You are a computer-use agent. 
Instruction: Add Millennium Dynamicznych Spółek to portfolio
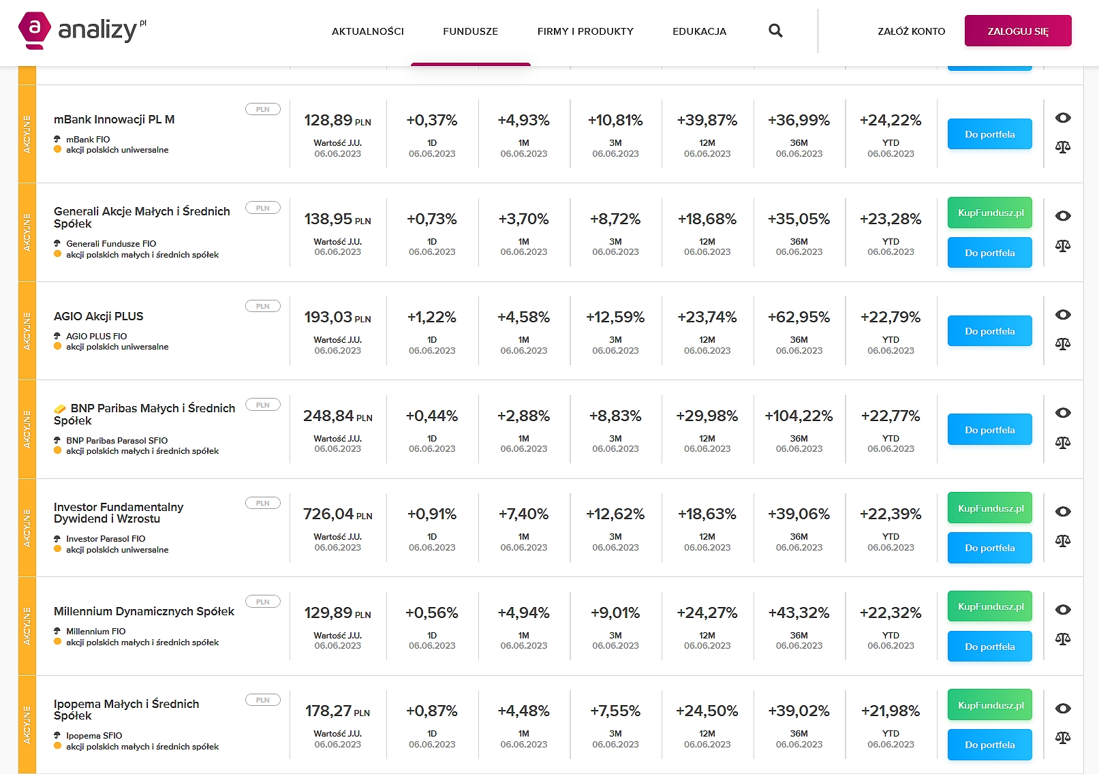989,647
